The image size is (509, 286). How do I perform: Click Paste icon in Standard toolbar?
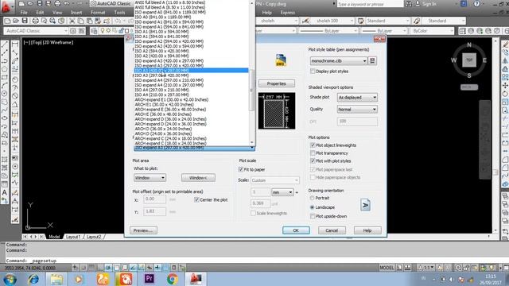[x=89, y=21]
